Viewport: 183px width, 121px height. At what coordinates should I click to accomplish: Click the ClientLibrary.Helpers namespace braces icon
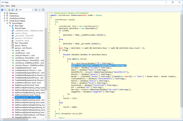pos(7,21)
